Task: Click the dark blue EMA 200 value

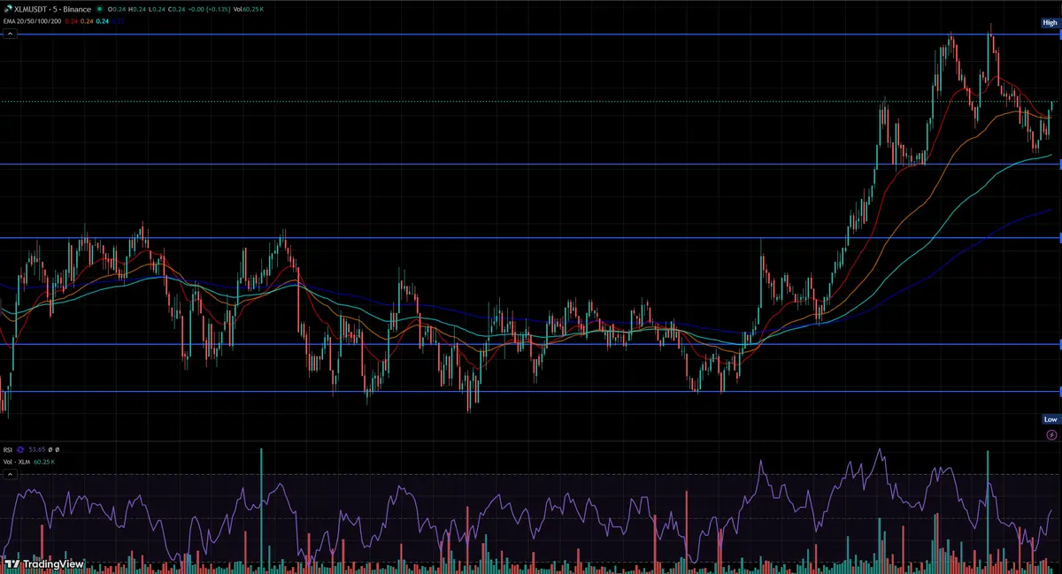Action: coord(118,21)
